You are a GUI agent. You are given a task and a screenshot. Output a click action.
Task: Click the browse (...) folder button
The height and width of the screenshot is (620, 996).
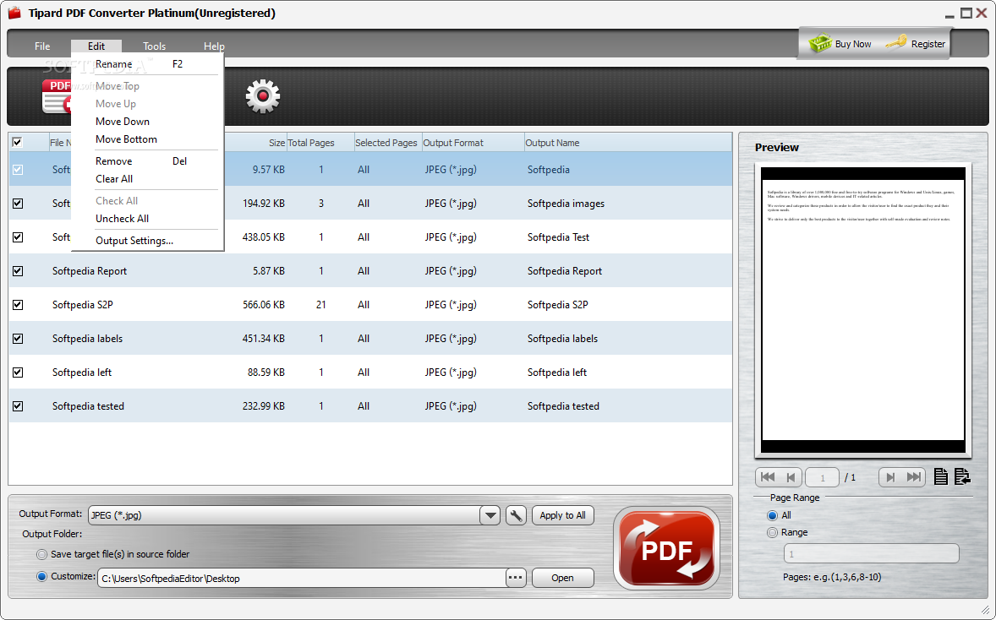516,578
